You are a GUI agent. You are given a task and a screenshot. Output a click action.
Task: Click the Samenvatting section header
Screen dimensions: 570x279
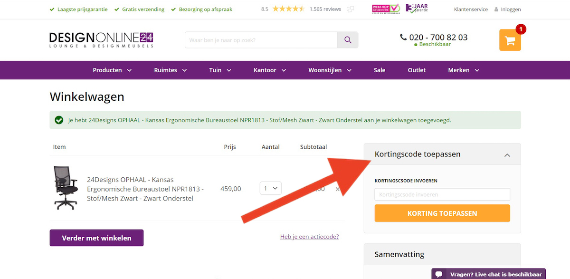(x=442, y=254)
